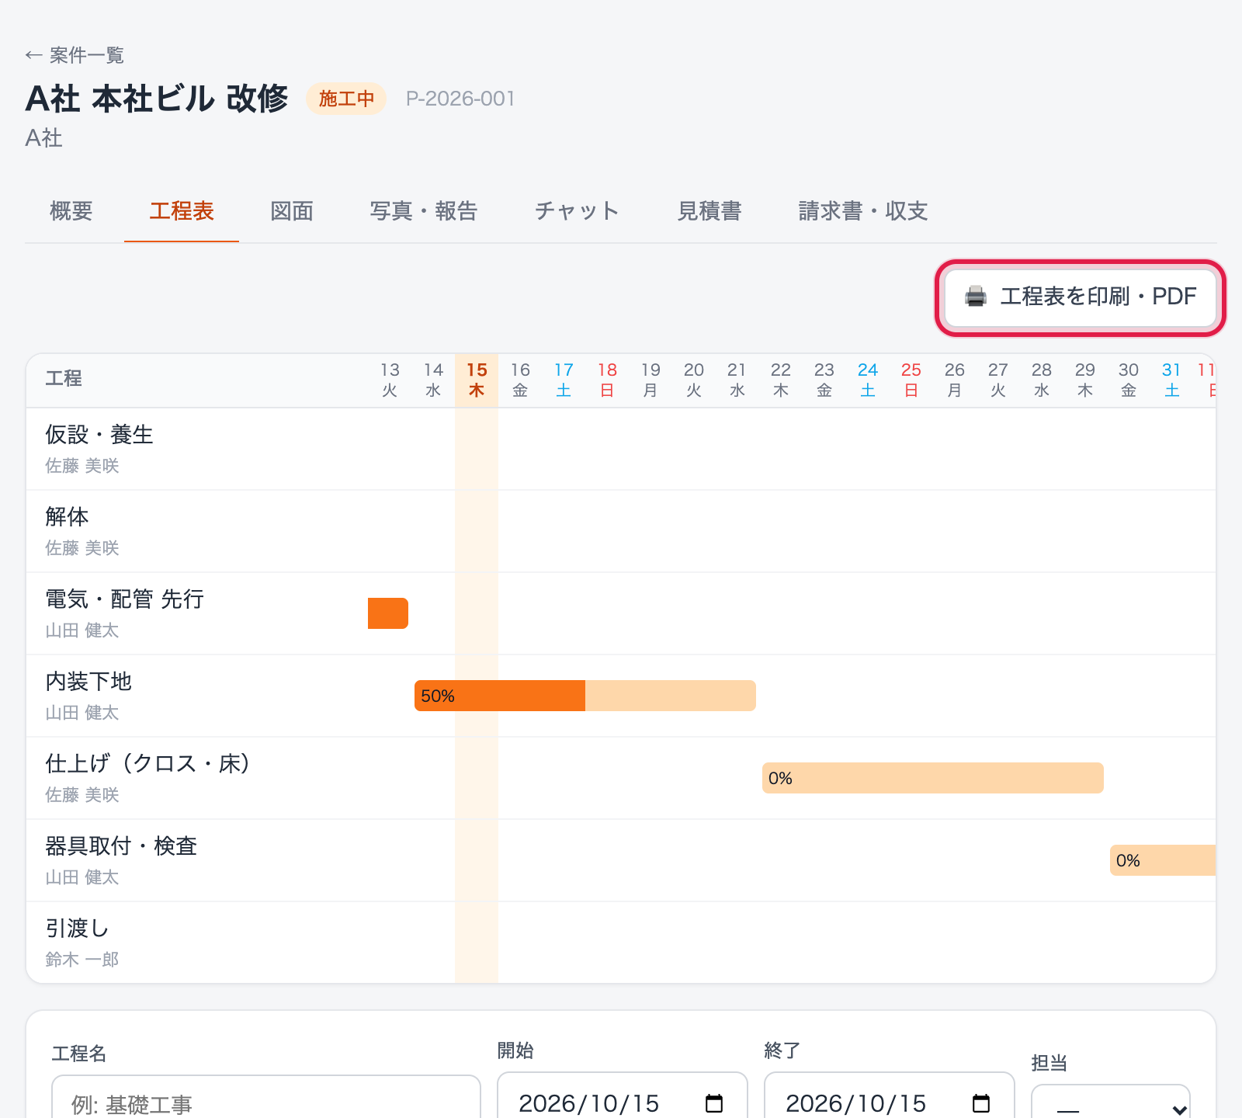Select the 内装下地 task row label

tap(88, 682)
